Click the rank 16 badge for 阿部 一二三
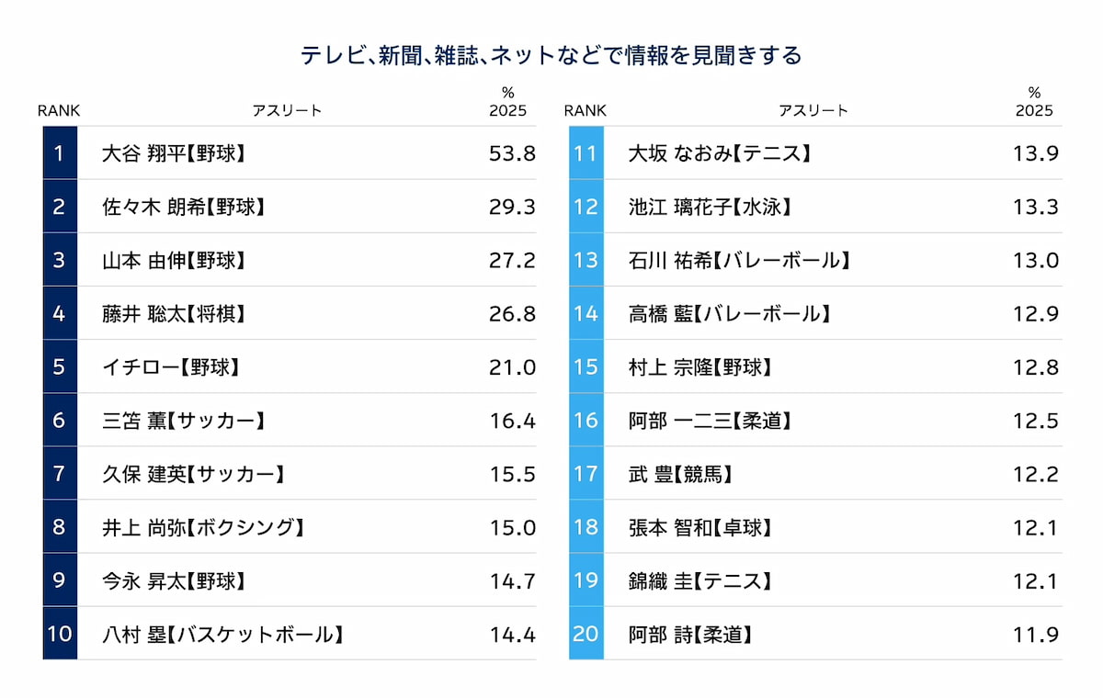Viewport: 1103px width, 698px height. point(586,421)
